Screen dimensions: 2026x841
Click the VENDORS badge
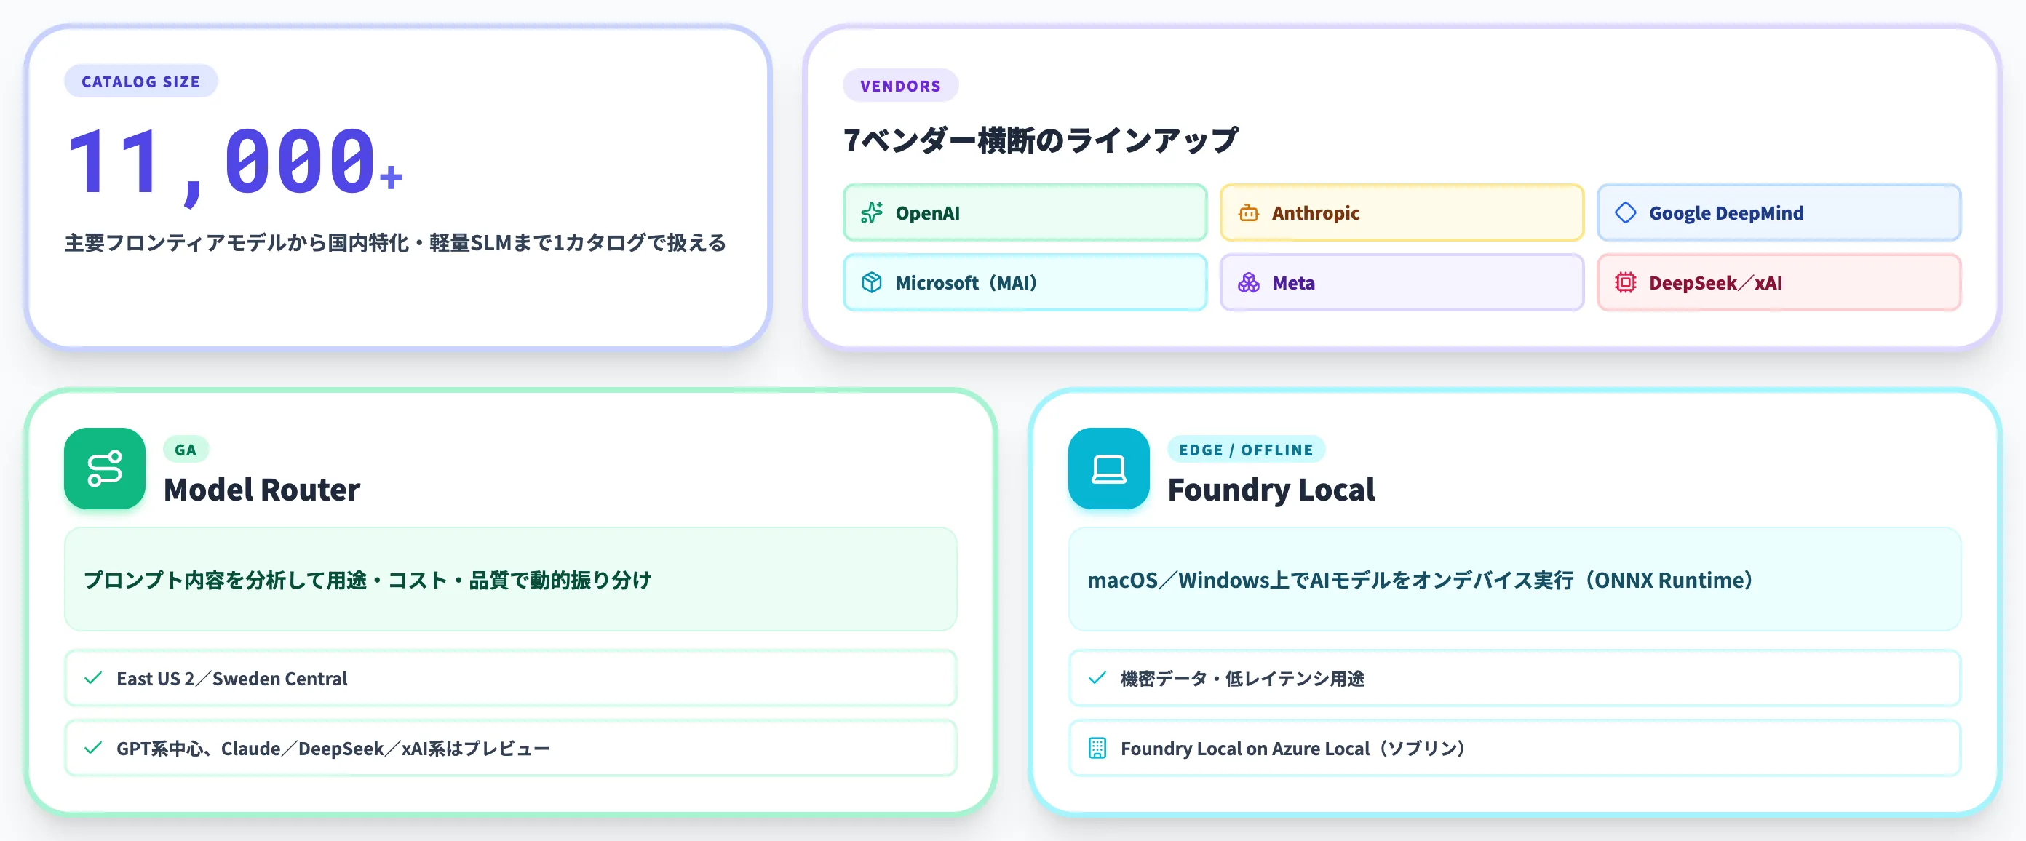[900, 86]
